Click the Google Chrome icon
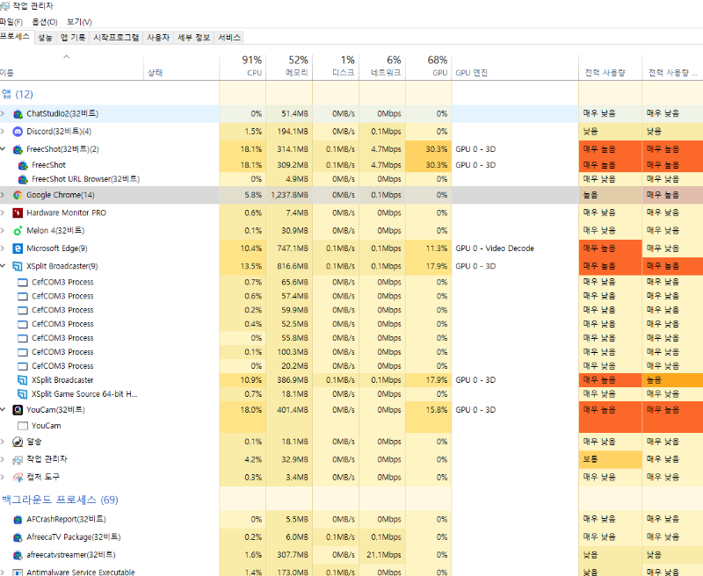 18,195
